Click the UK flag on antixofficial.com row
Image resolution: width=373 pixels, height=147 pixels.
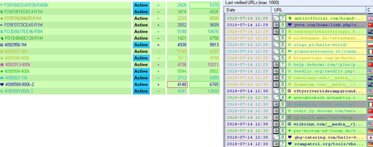click(370, 18)
